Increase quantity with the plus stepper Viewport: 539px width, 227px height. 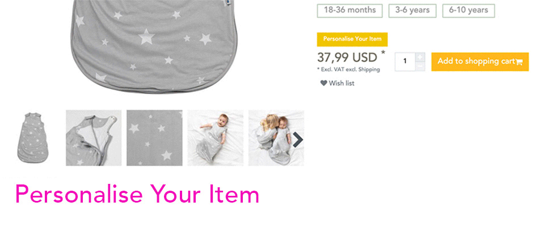(x=420, y=57)
